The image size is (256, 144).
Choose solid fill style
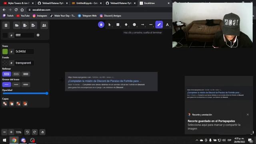coord(26,74)
